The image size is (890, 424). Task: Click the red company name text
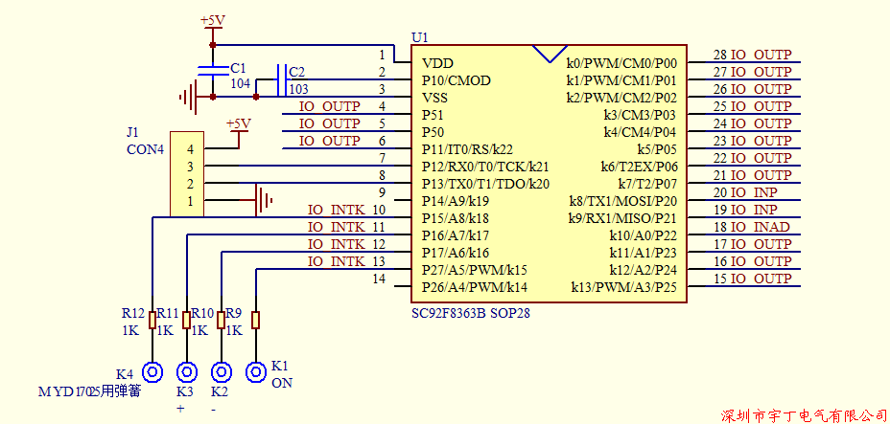tap(804, 414)
